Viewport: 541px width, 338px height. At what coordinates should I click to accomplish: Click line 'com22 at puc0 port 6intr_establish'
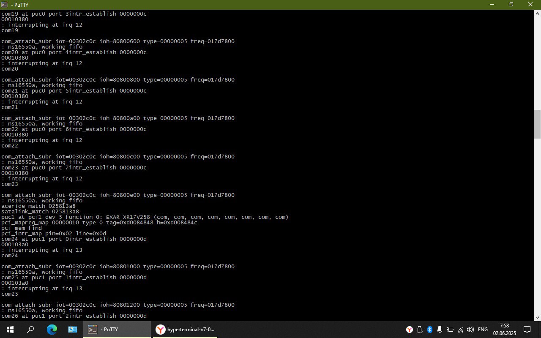(74, 129)
